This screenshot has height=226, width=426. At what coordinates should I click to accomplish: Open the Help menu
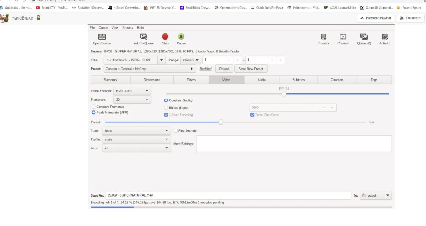140,28
